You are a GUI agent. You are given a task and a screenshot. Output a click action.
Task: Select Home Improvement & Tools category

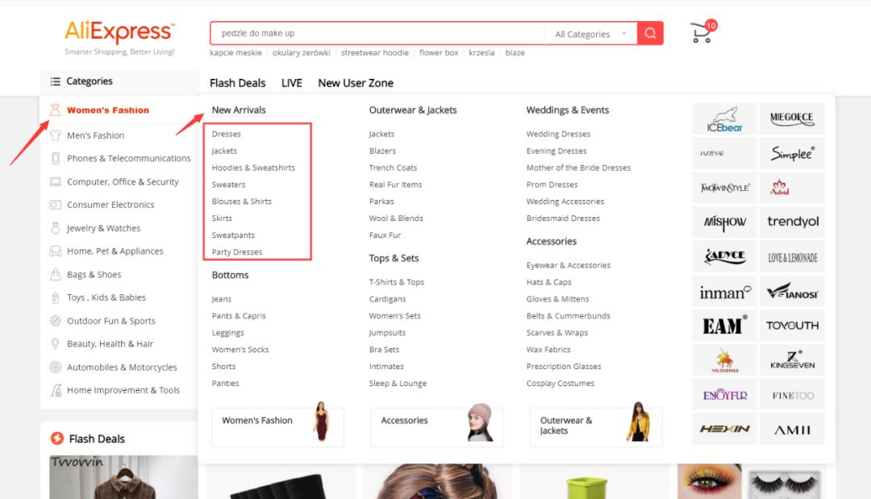point(123,390)
